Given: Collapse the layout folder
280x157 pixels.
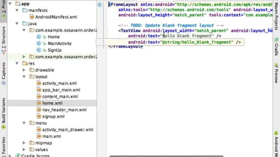Looking at the screenshot, I should 24,77.
